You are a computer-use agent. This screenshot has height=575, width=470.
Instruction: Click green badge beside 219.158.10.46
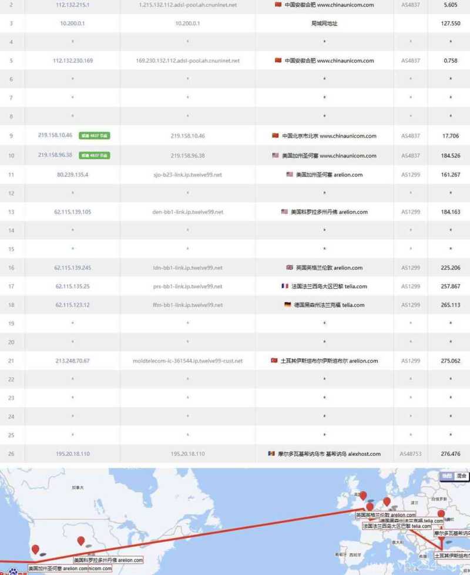pyautogui.click(x=95, y=136)
